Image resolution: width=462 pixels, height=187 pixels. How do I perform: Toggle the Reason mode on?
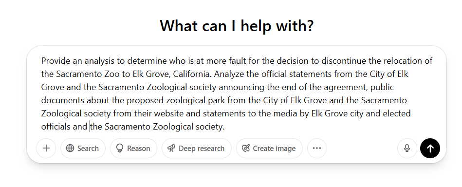(133, 149)
